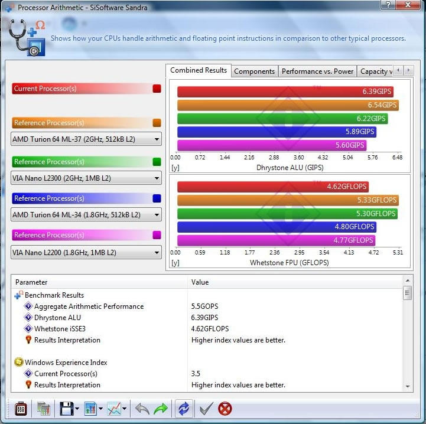
Task: Click the blue 5.89GIPS bar
Action: 277,132
